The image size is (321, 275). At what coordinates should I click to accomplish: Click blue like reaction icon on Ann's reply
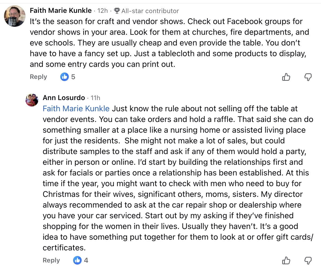[x=77, y=260]
